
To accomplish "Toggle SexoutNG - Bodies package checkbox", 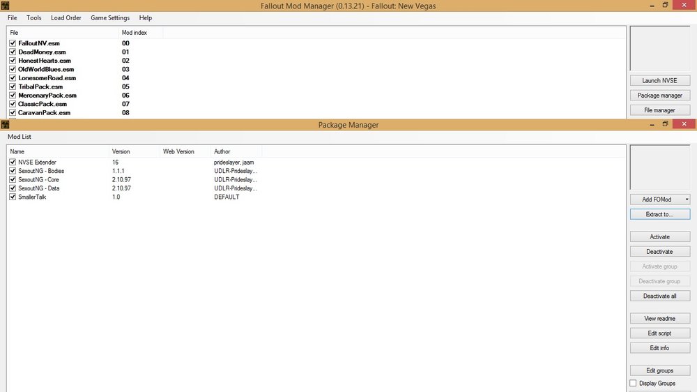I will pyautogui.click(x=13, y=171).
